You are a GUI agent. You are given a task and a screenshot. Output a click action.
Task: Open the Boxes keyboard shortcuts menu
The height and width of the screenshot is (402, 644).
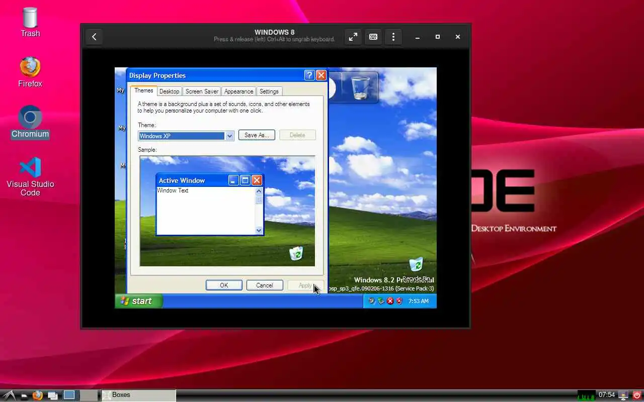coord(373,37)
